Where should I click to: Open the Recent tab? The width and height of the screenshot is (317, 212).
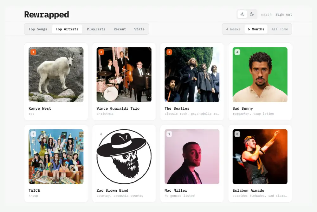120,29
